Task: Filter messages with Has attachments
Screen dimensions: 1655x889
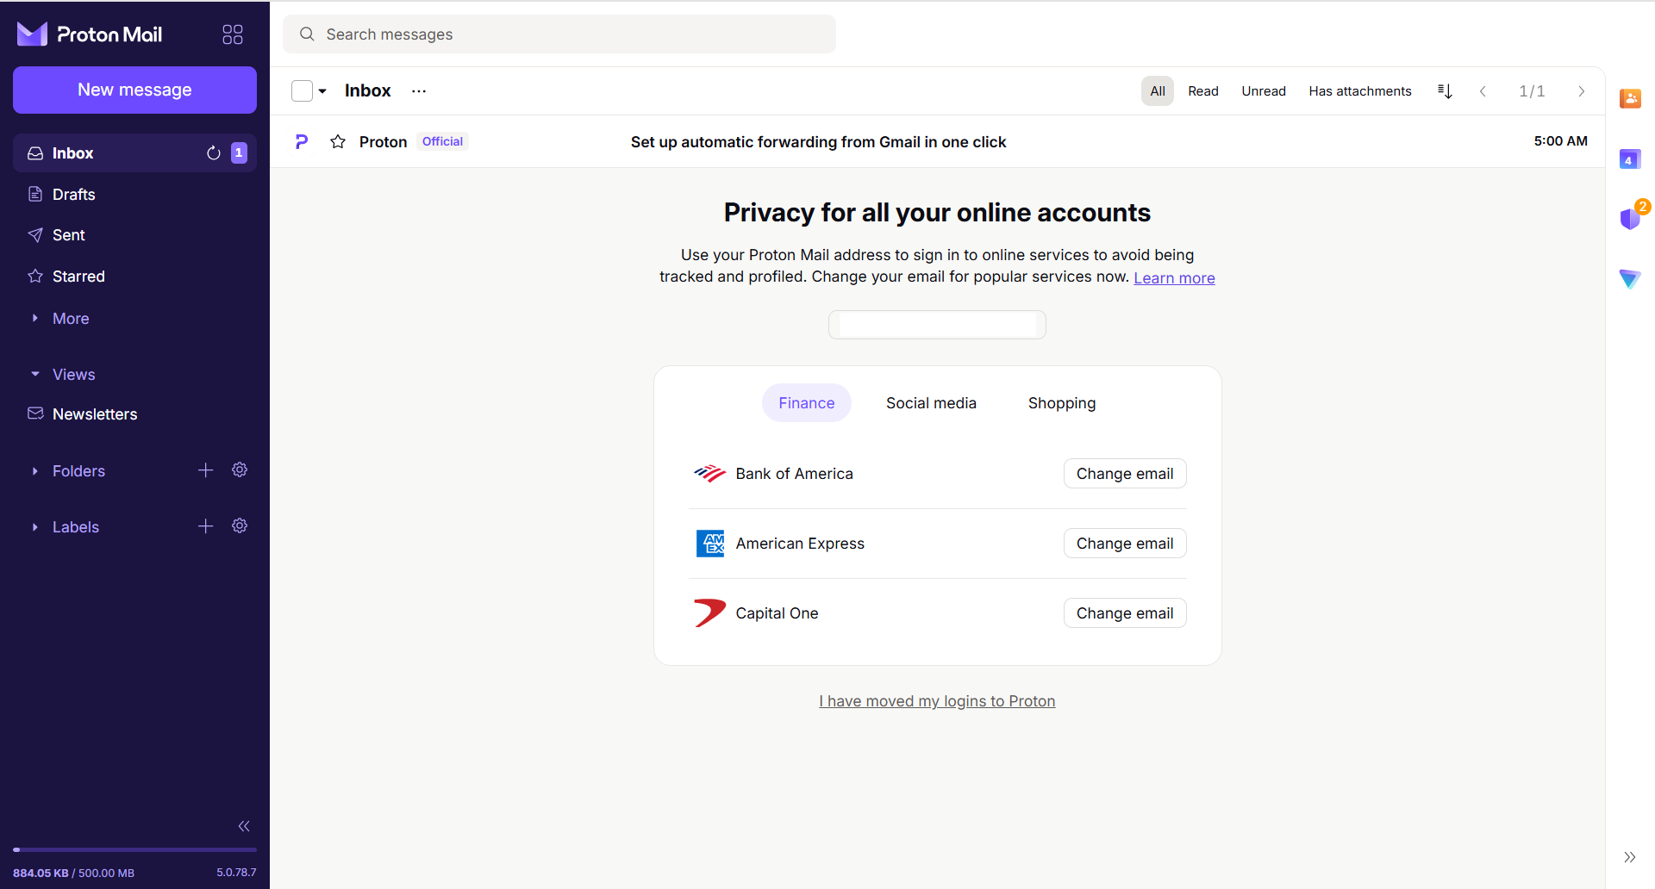Action: click(x=1360, y=91)
